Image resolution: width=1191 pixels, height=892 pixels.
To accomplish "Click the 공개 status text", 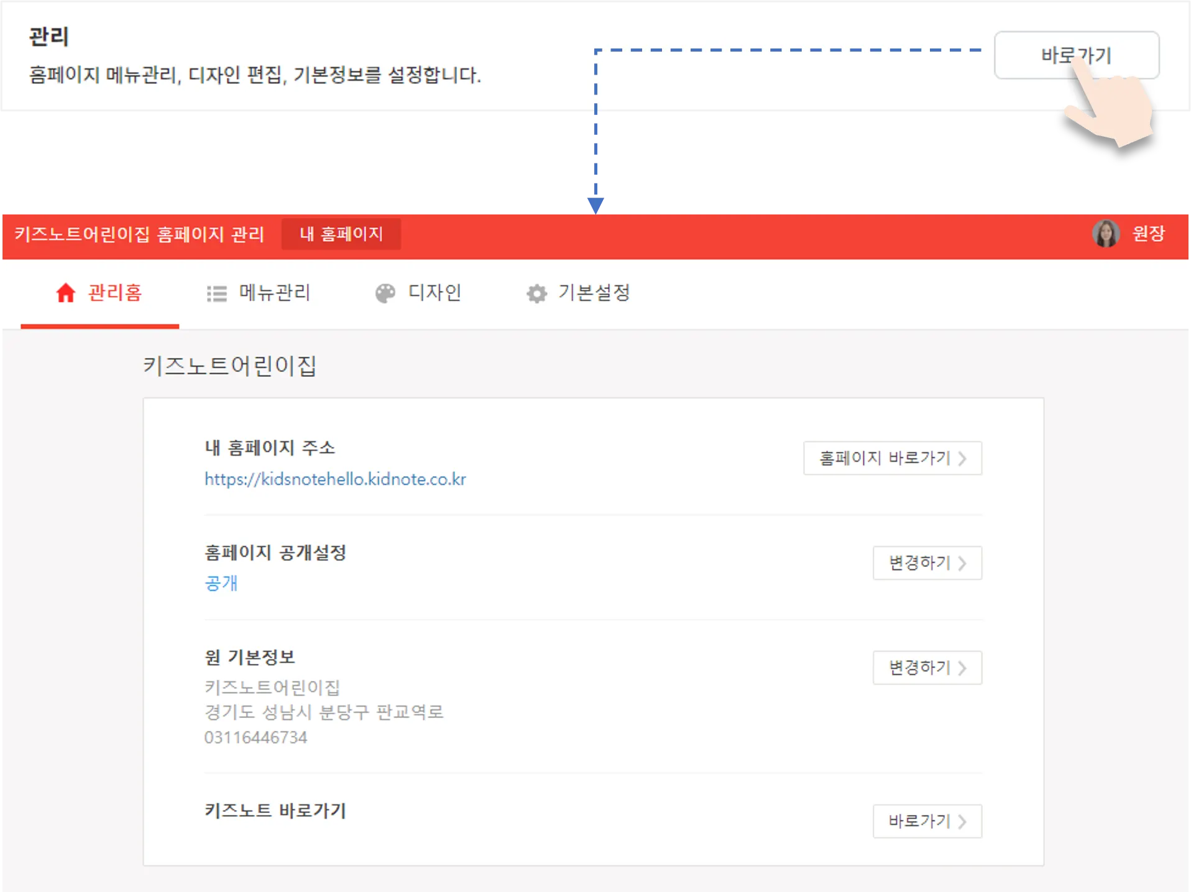I will coord(221,583).
